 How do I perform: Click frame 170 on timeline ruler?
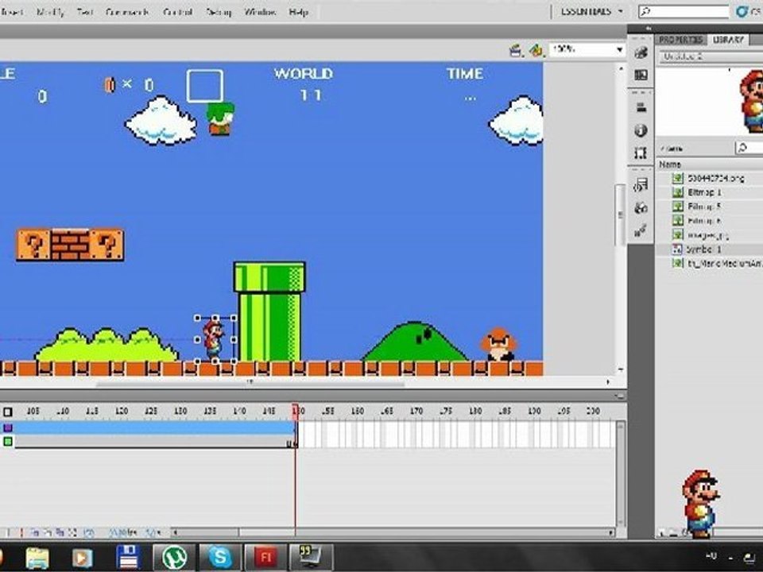pyautogui.click(x=416, y=412)
